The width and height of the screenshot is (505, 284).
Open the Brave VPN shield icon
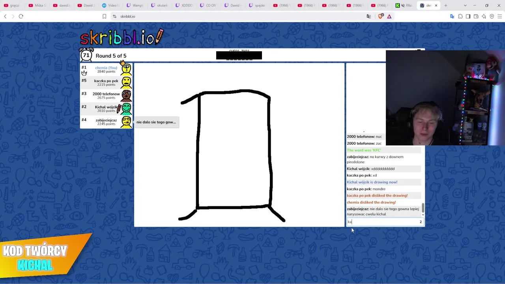coord(492,16)
